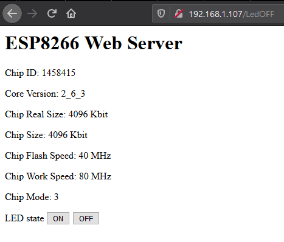Turn the LED off with OFF button
The image size is (284, 242).
click(86, 218)
